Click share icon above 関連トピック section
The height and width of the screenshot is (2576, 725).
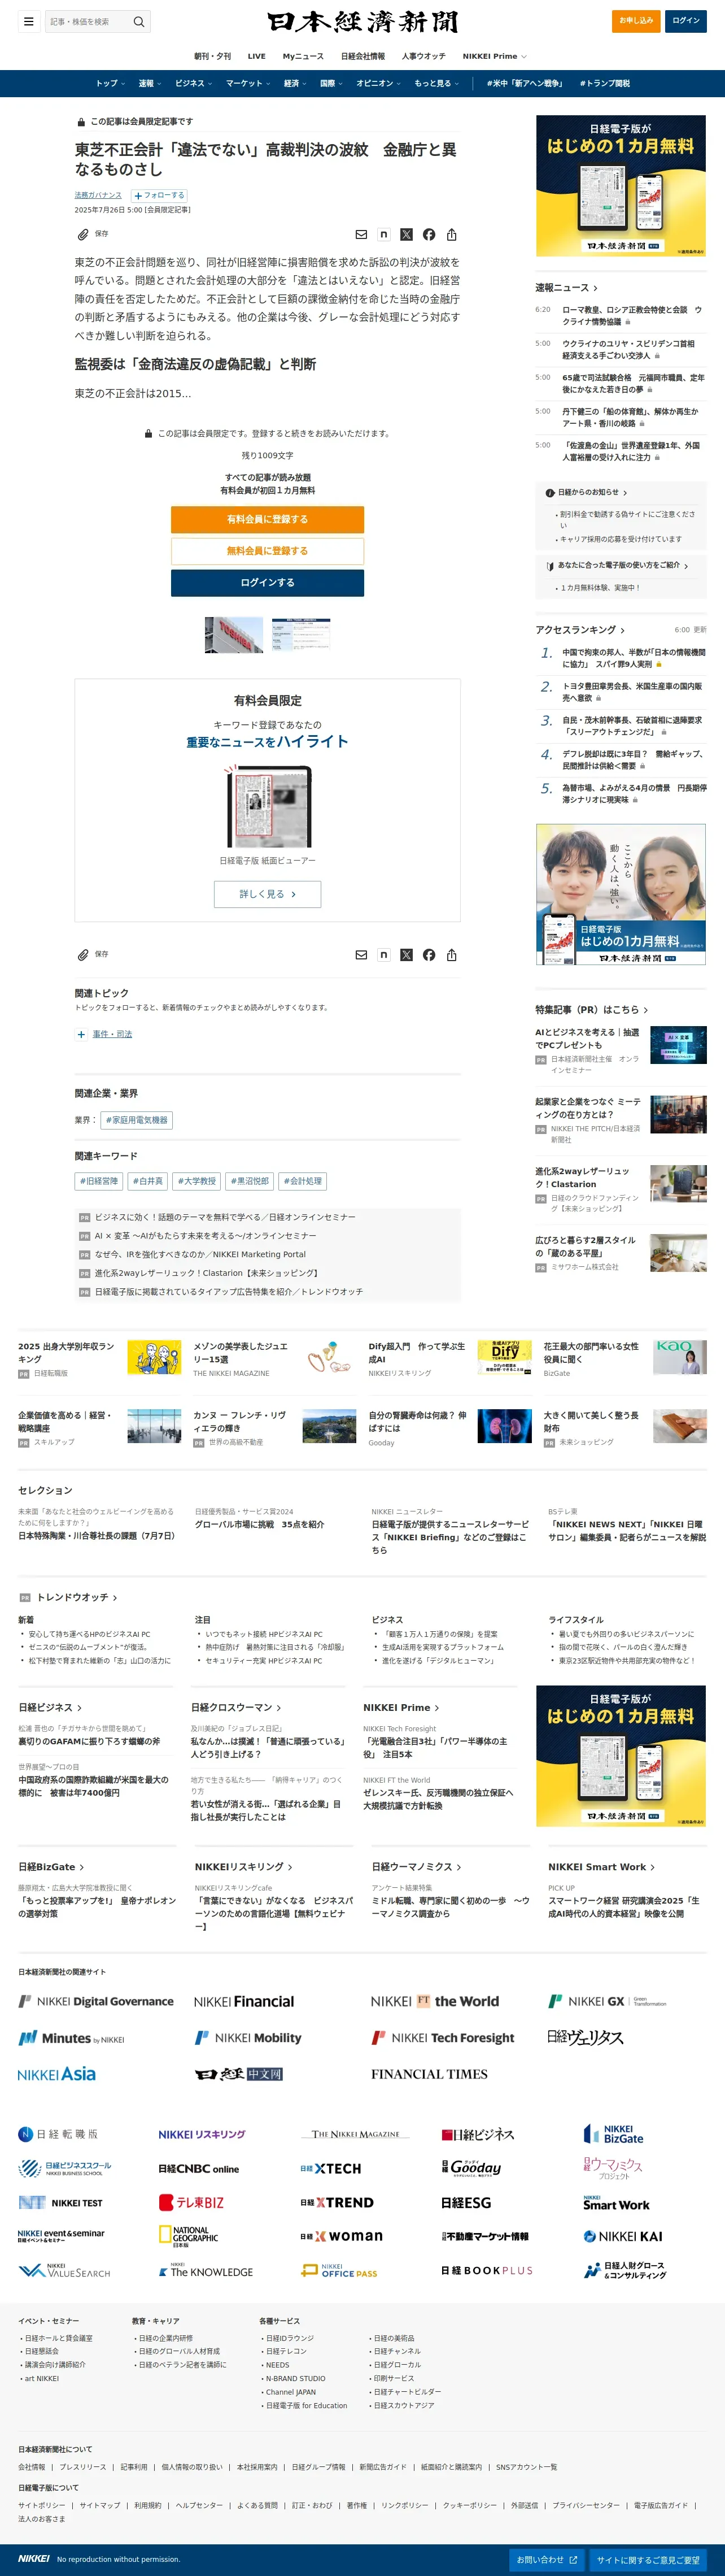[451, 955]
